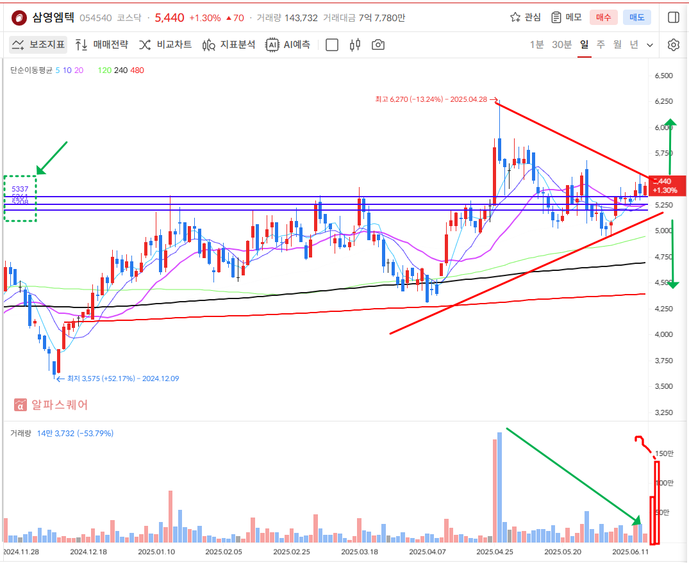Open the 메모 memo note
The image size is (689, 563).
coord(566,17)
